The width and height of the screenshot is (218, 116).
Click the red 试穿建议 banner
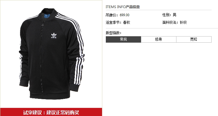[x=51, y=112]
